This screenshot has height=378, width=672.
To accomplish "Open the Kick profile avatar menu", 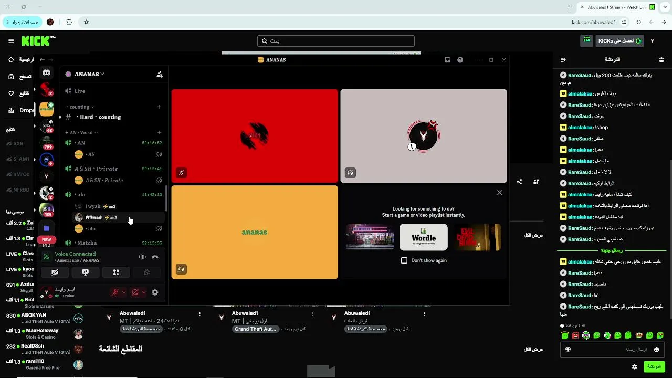I will 652,41.
